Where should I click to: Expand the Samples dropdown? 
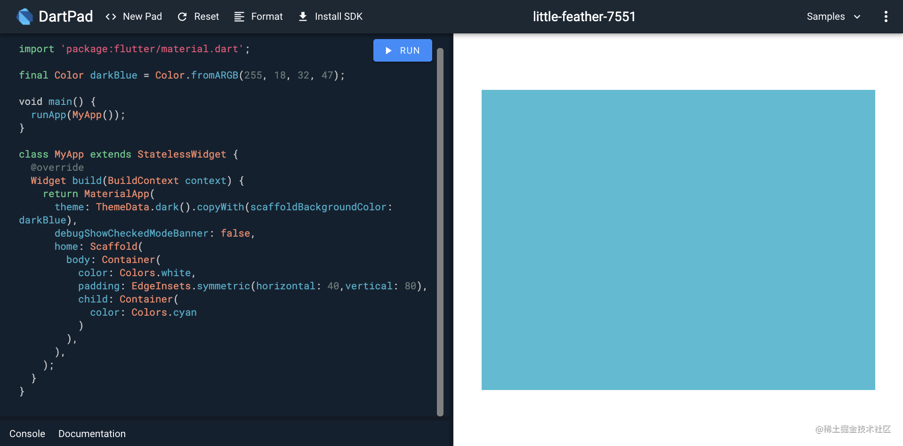pos(833,16)
